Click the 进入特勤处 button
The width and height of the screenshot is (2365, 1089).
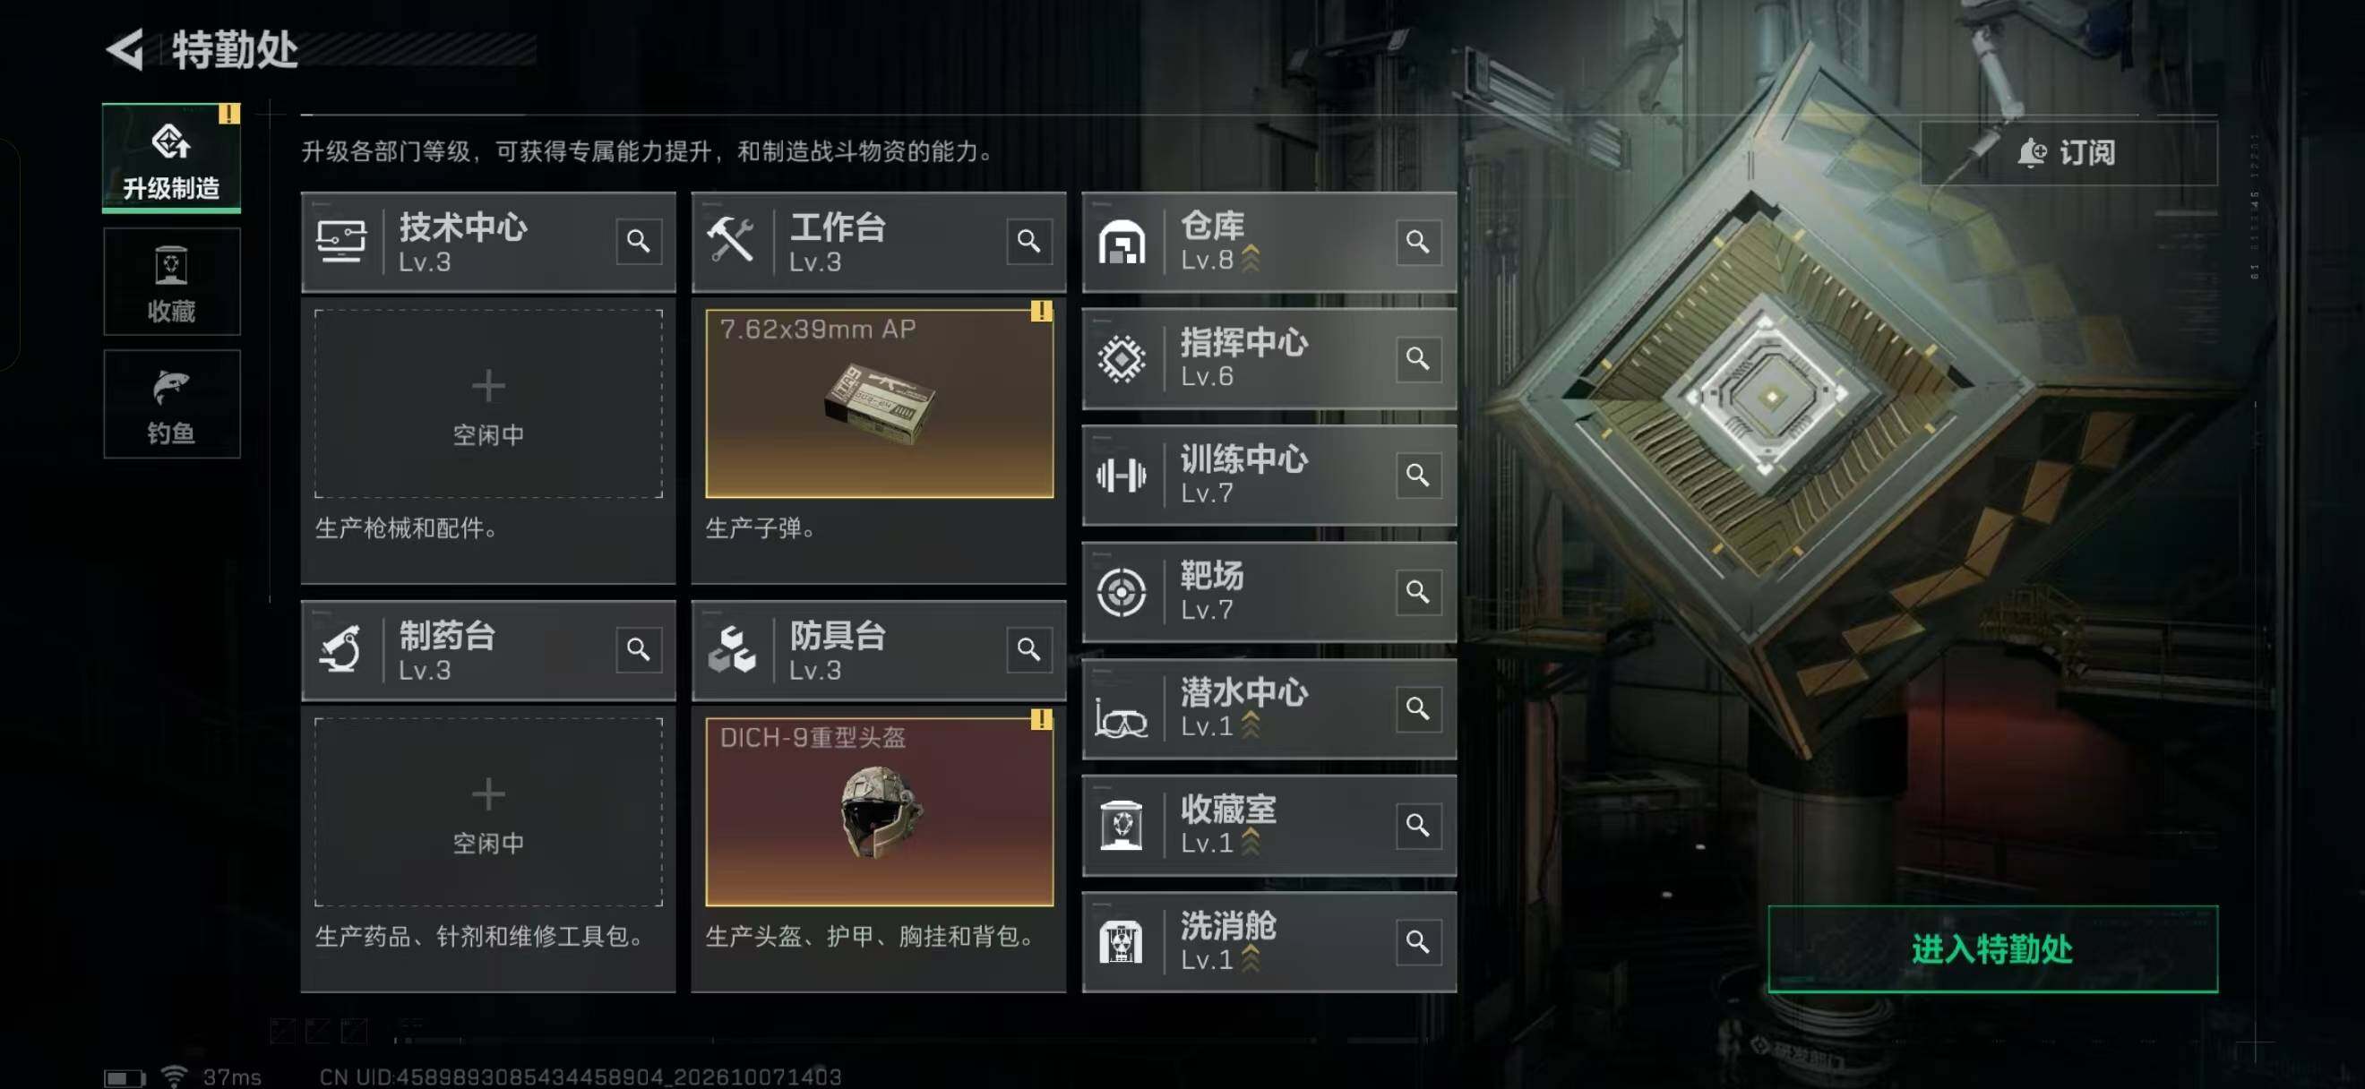(1992, 948)
